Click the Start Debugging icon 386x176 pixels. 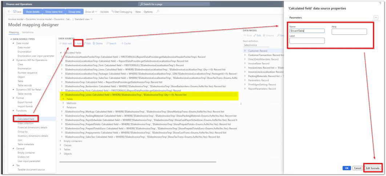tap(113, 12)
